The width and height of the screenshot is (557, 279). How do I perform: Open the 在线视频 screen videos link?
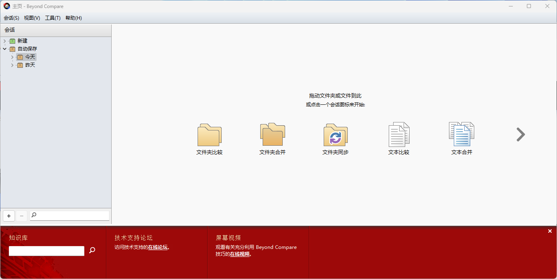240,254
